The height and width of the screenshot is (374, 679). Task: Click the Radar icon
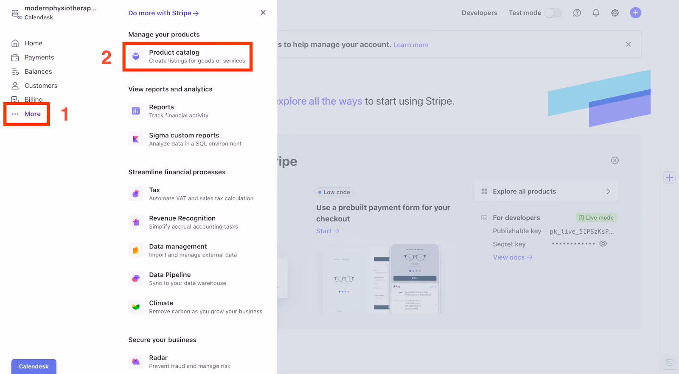pos(136,362)
